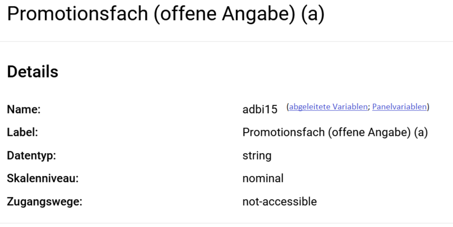Open the Panelvariablen link
Image resolution: width=453 pixels, height=227 pixels.
[x=399, y=107]
